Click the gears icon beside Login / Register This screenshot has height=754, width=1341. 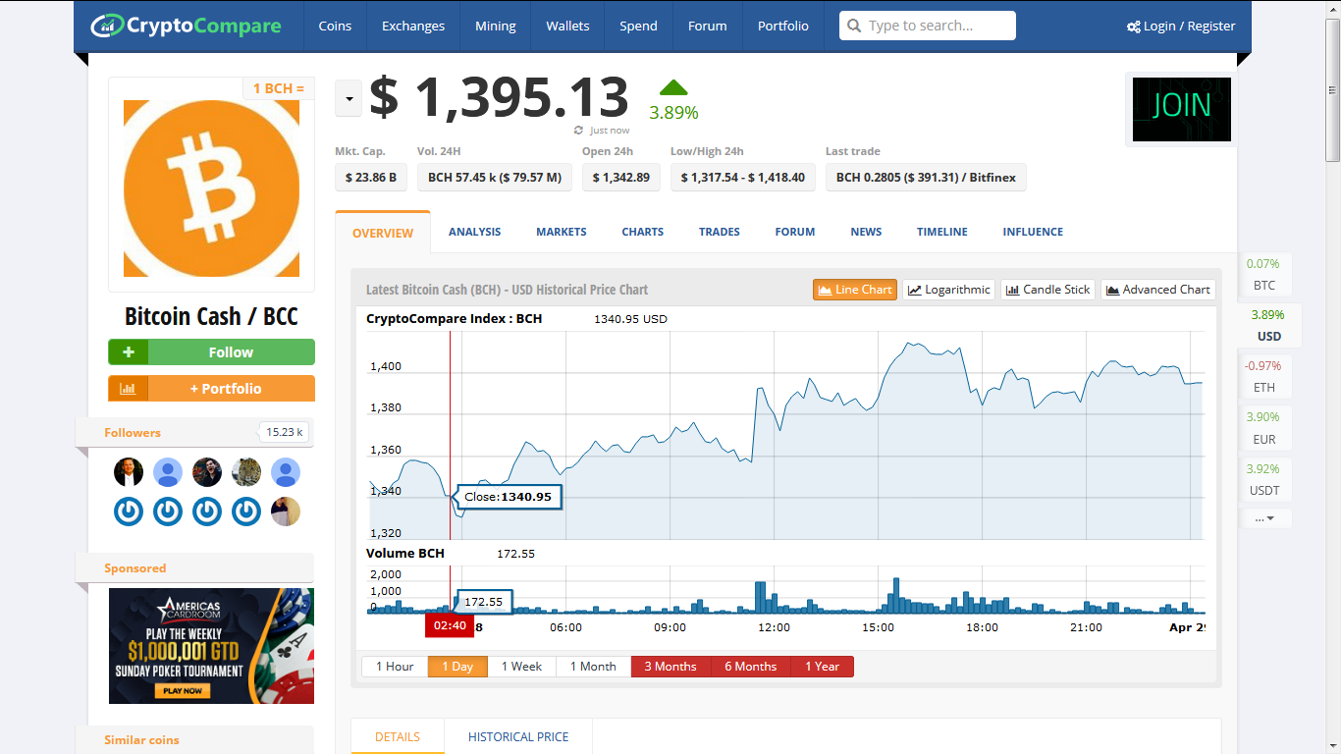tap(1134, 27)
